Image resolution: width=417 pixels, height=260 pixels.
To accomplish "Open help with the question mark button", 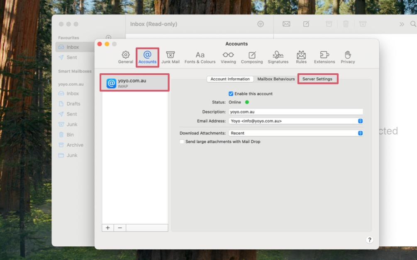I will [369, 240].
